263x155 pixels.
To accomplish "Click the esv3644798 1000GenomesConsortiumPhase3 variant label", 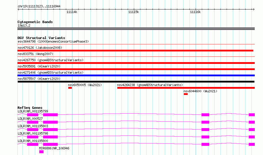I will (x=53, y=41).
